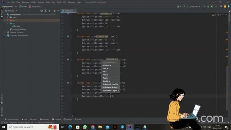The height and width of the screenshot is (130, 231).
Task: Open the Structure side tab
Action: point(2,111)
